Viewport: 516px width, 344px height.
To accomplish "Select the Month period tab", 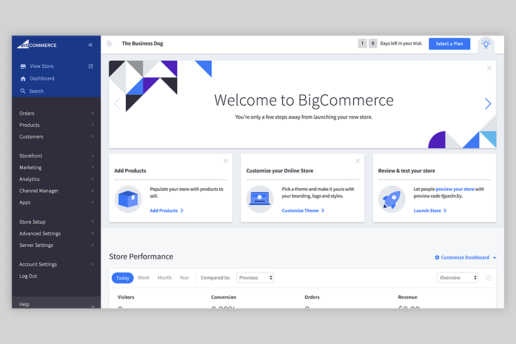I will pyautogui.click(x=164, y=278).
